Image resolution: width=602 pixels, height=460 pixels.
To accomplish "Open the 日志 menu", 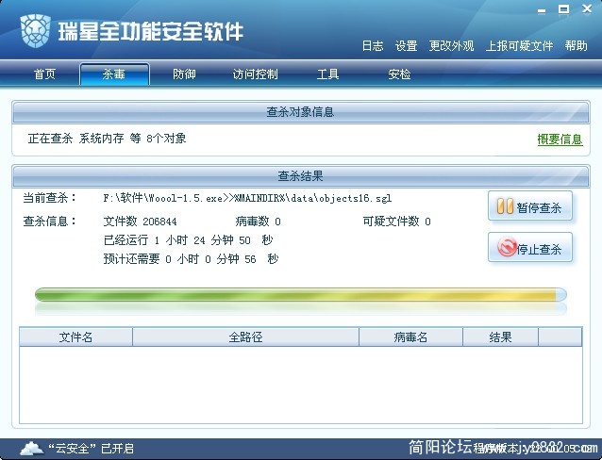I will point(373,46).
